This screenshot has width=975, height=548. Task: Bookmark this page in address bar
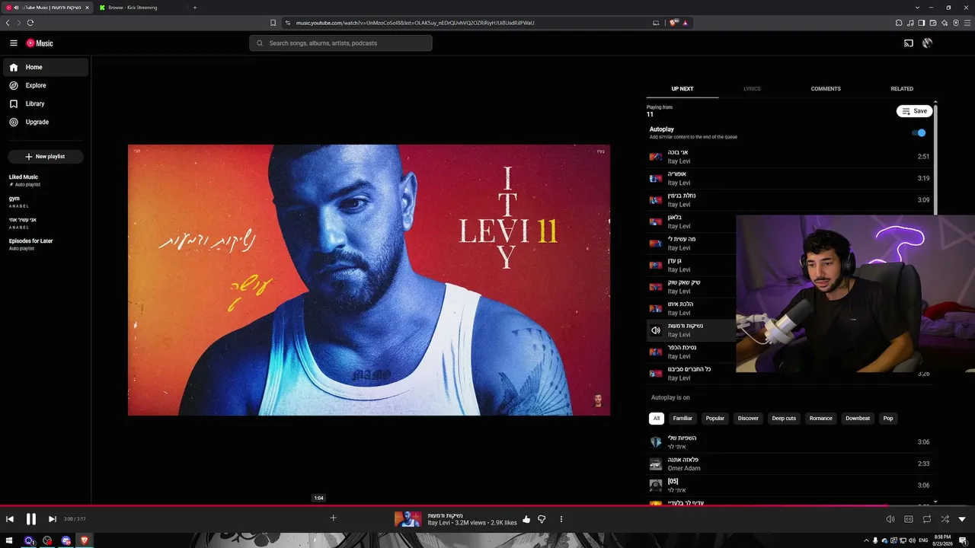(273, 23)
